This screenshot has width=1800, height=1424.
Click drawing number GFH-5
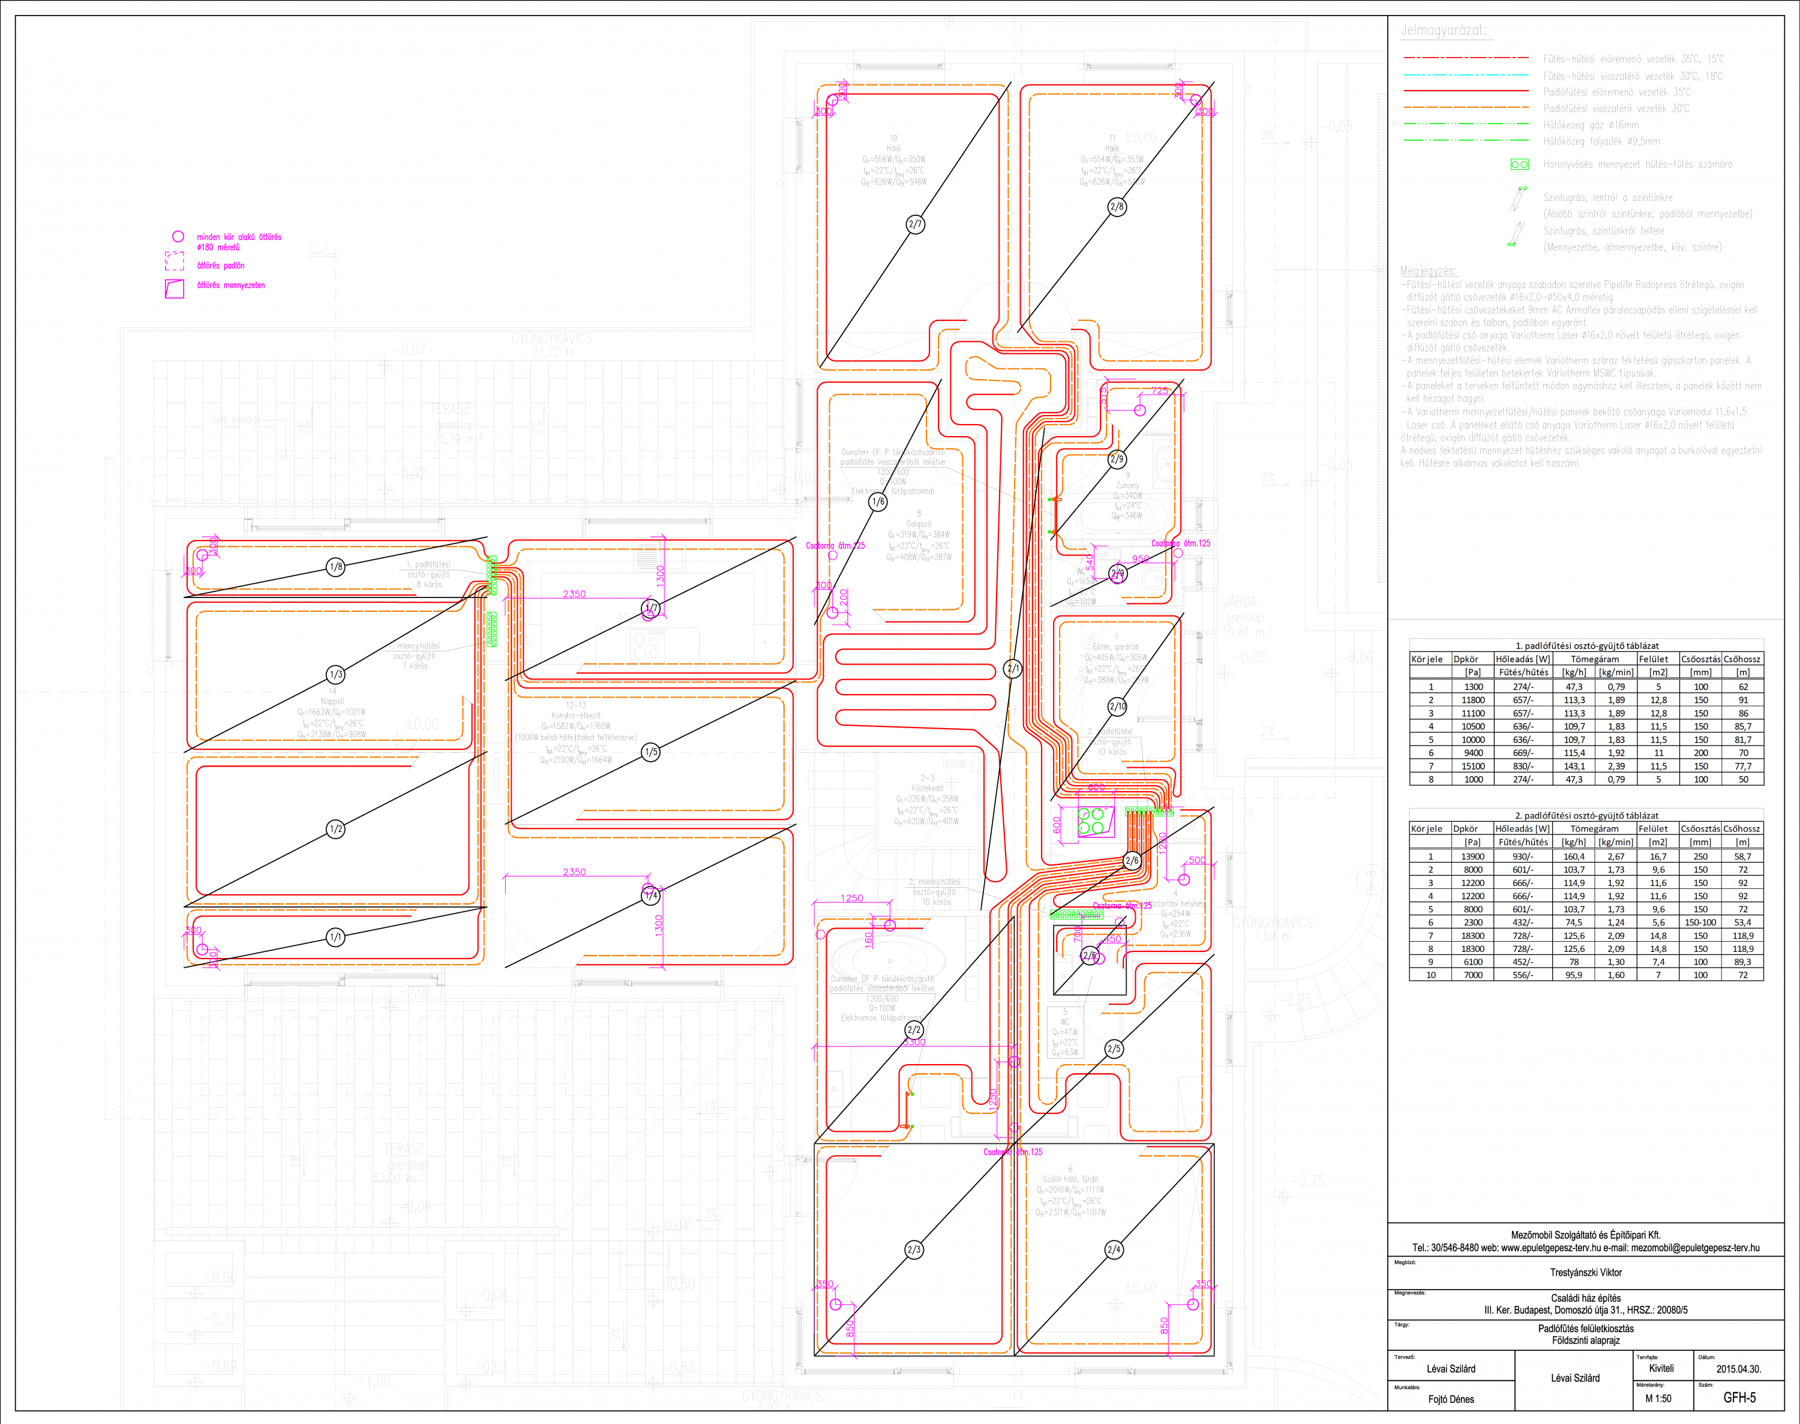click(x=1739, y=1398)
